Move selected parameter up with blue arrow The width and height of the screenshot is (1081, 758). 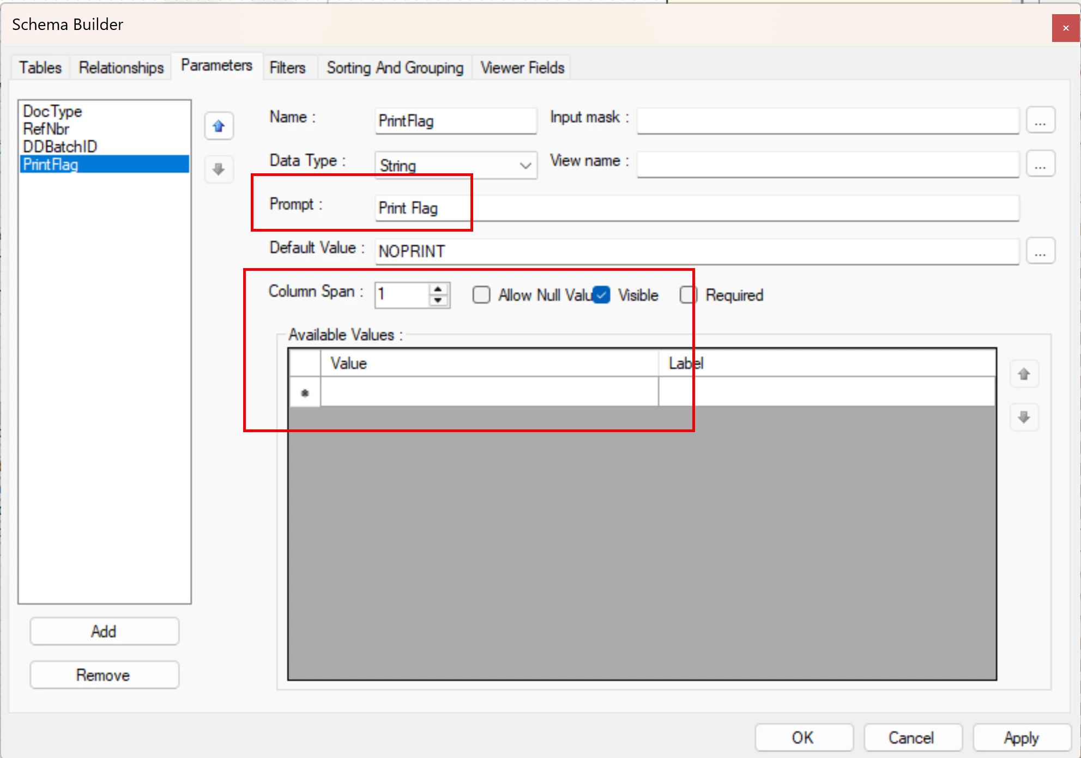pos(219,126)
